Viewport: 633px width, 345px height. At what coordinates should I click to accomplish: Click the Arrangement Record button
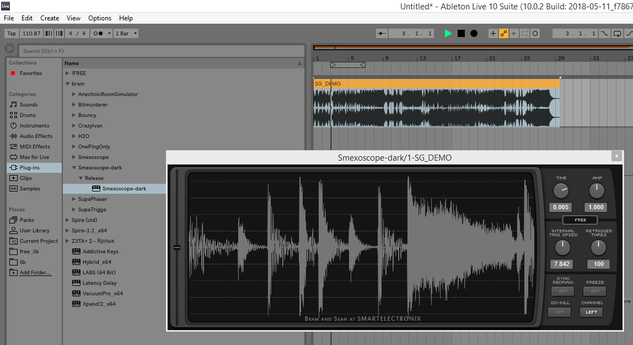pyautogui.click(x=474, y=34)
